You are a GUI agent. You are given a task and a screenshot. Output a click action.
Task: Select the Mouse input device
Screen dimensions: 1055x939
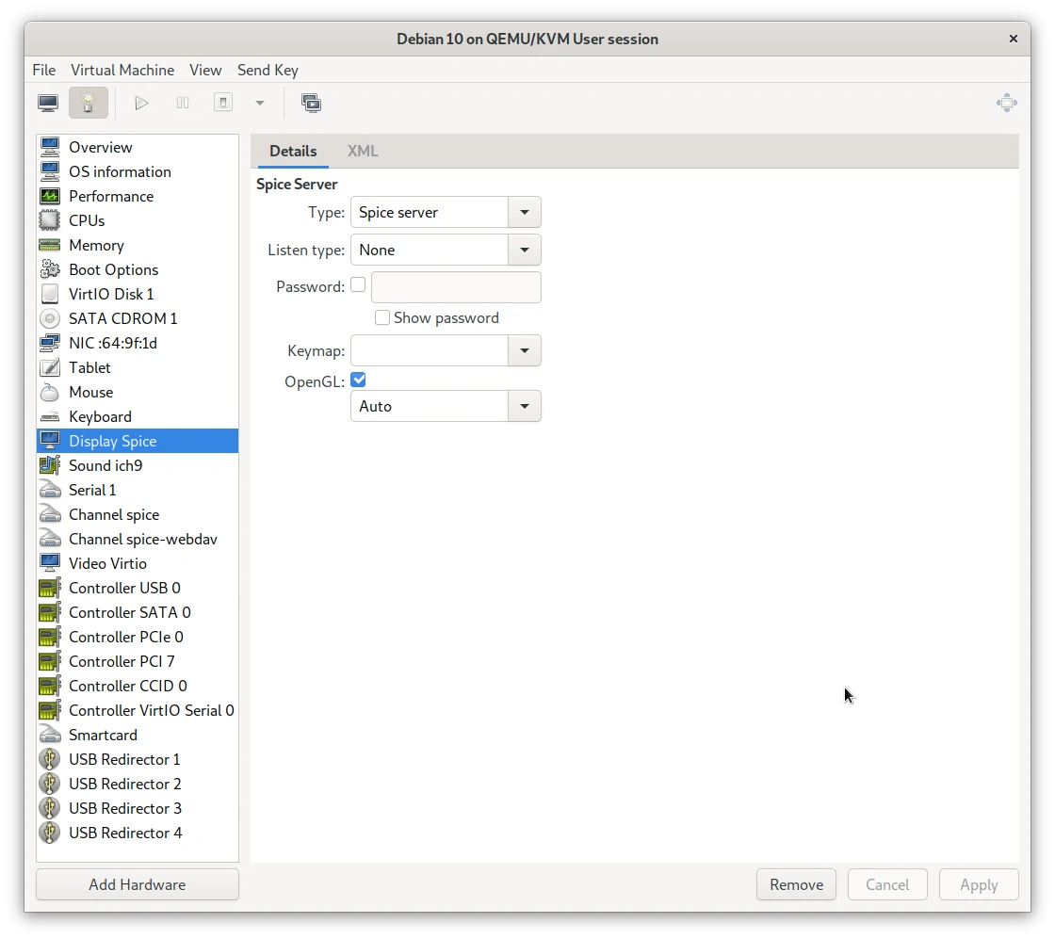click(138, 392)
